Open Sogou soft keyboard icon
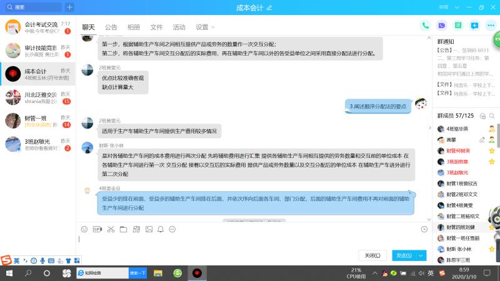 (x=51, y=260)
